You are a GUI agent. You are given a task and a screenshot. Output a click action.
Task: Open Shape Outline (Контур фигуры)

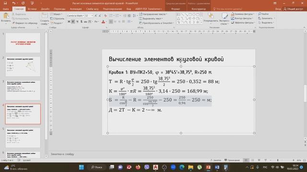[x=242, y=18]
